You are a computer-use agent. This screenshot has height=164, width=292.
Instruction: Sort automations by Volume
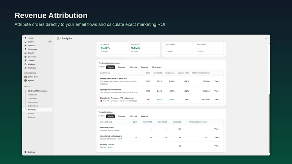111,116
